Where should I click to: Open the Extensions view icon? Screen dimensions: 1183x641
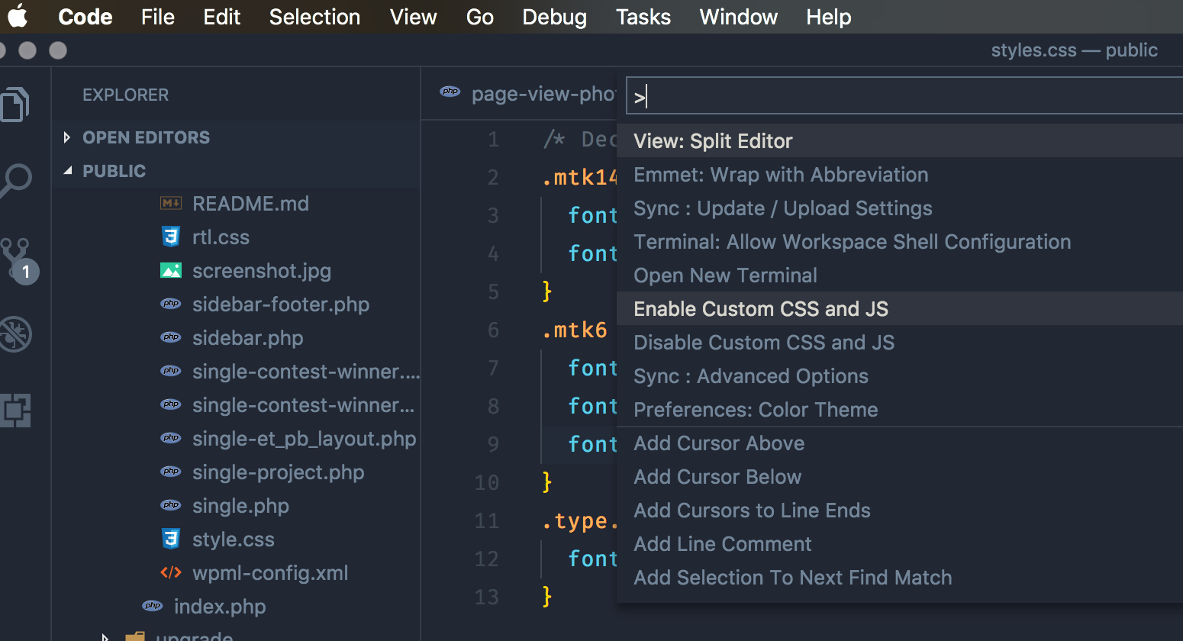tap(15, 410)
